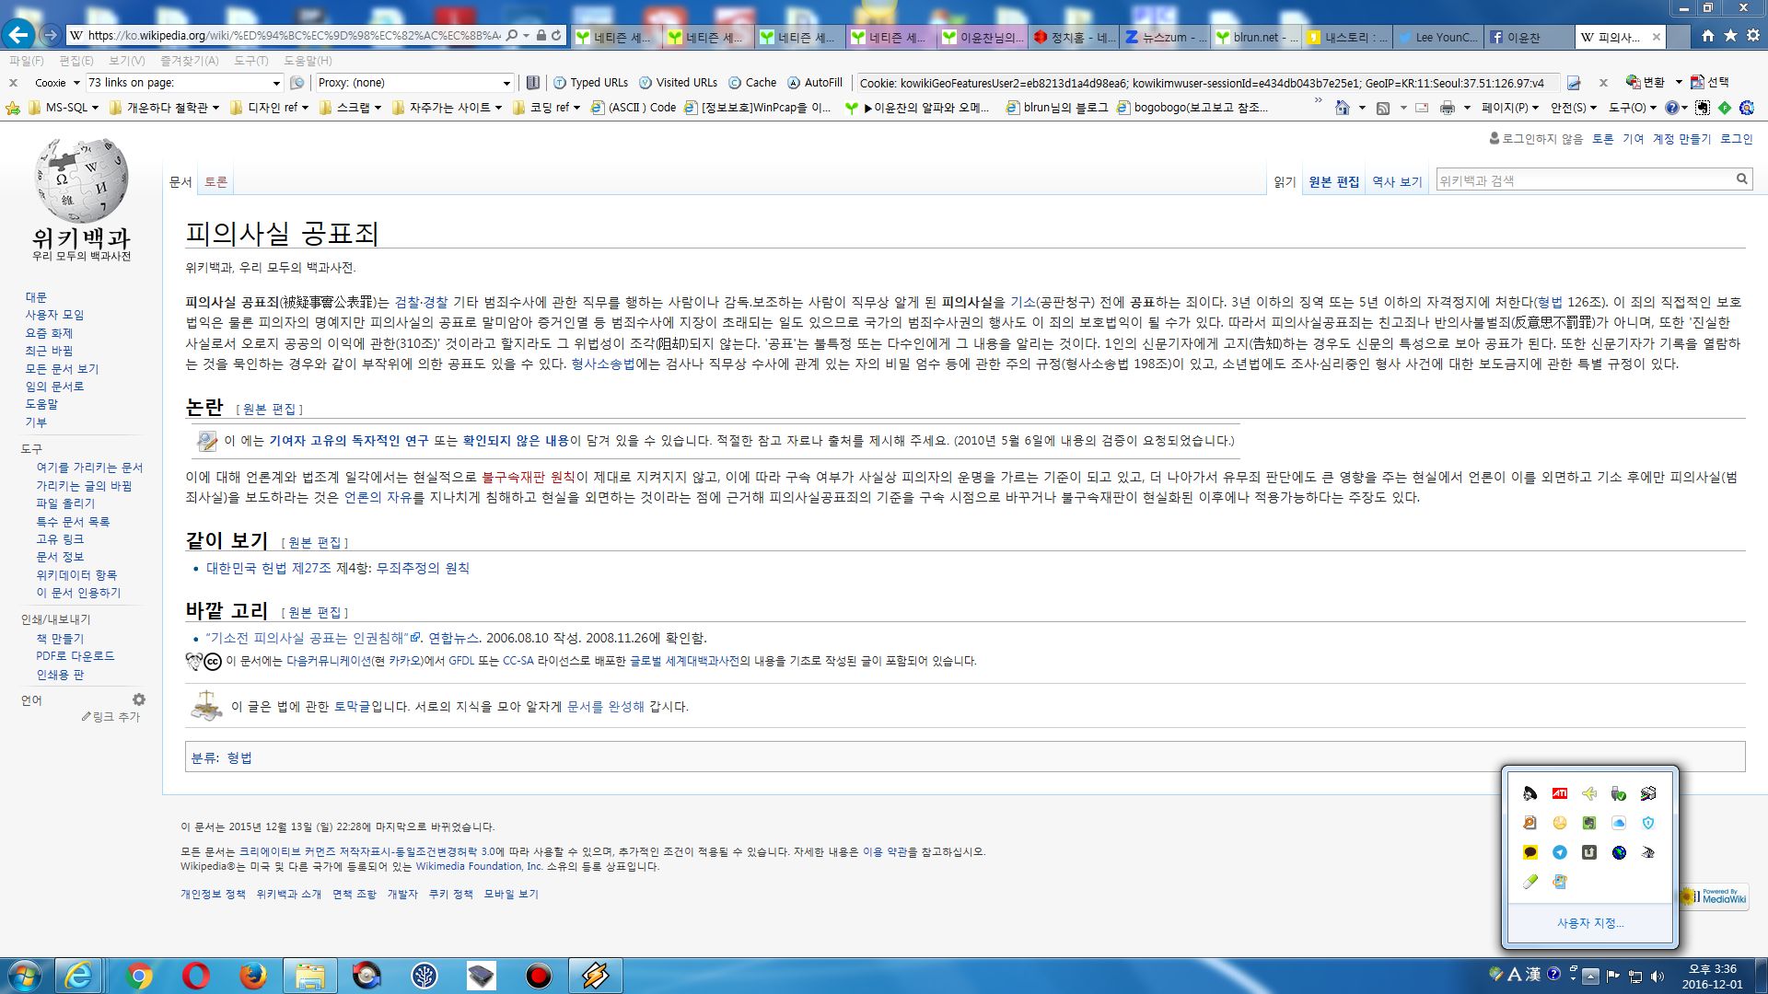Click the Refresh icon in address bar
The width and height of the screenshot is (1768, 994).
point(556,36)
